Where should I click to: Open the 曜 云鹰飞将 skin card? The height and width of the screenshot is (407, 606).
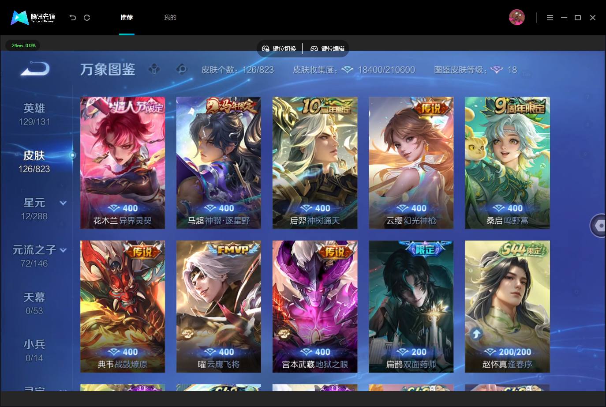(x=219, y=307)
